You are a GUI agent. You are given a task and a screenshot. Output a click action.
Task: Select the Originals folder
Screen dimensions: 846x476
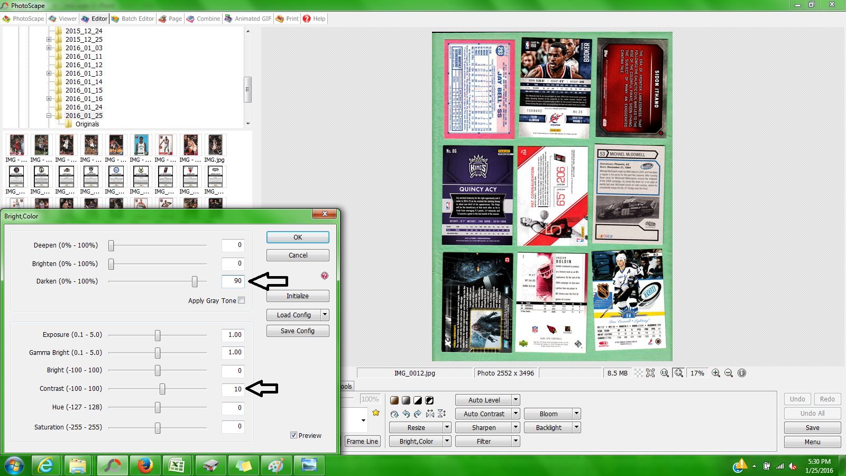click(x=87, y=124)
